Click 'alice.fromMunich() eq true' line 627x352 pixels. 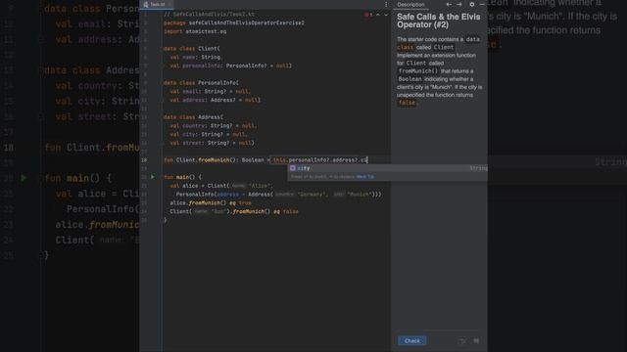click(211, 203)
